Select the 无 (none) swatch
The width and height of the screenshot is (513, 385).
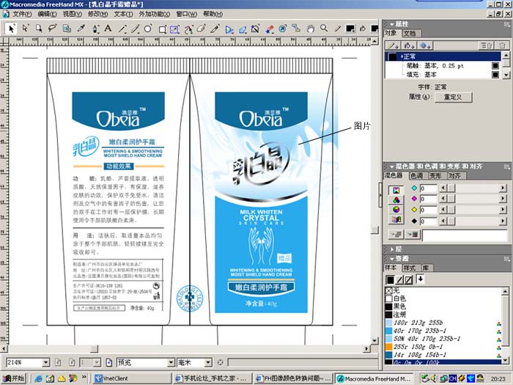[x=443, y=290]
